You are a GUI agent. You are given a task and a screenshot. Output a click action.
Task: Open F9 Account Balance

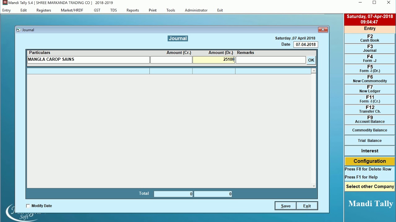370,120
